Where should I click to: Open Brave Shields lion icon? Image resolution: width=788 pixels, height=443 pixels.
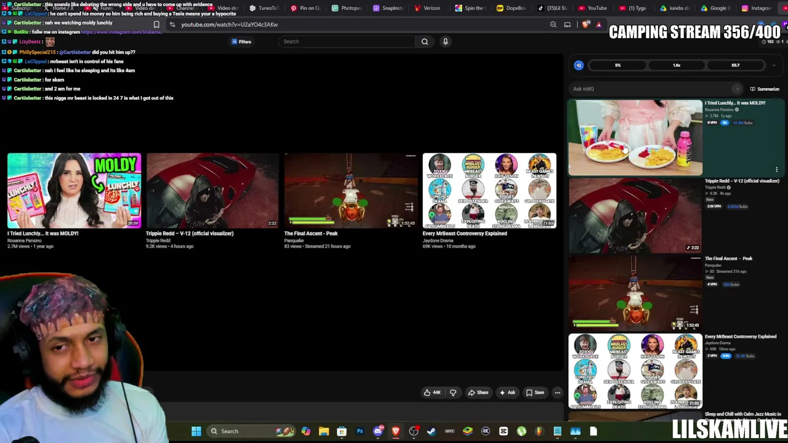click(585, 25)
